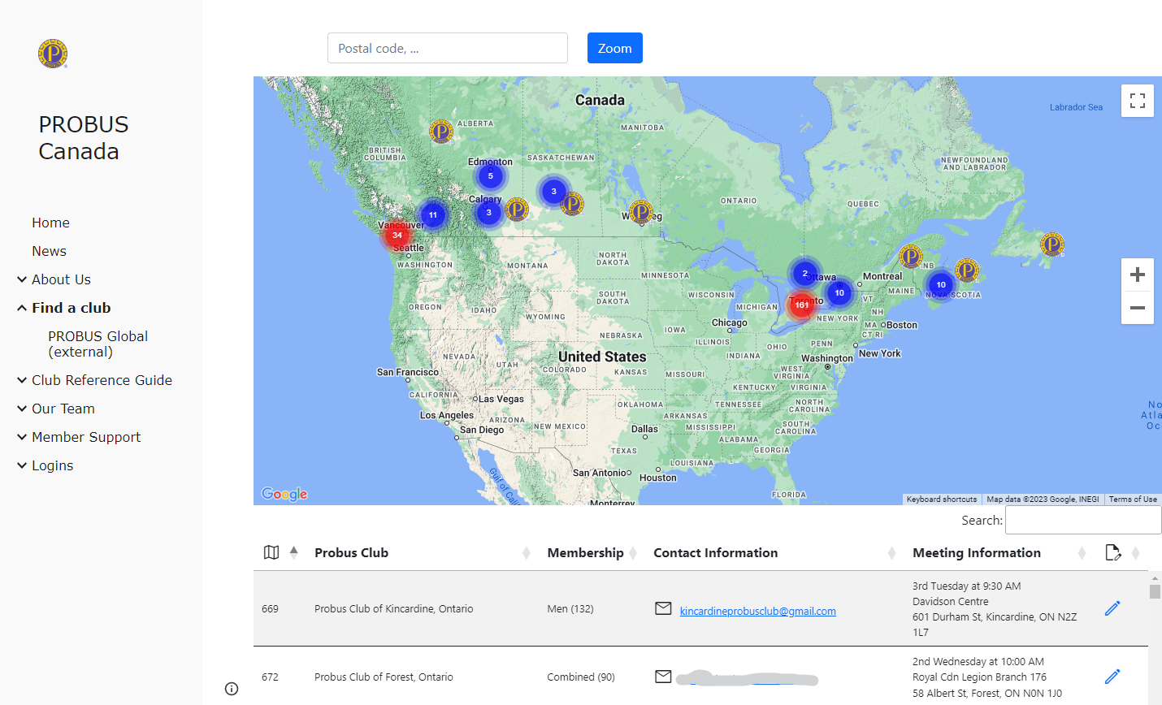Image resolution: width=1162 pixels, height=705 pixels.
Task: Open the map Terms of Use
Action: pyautogui.click(x=1133, y=500)
